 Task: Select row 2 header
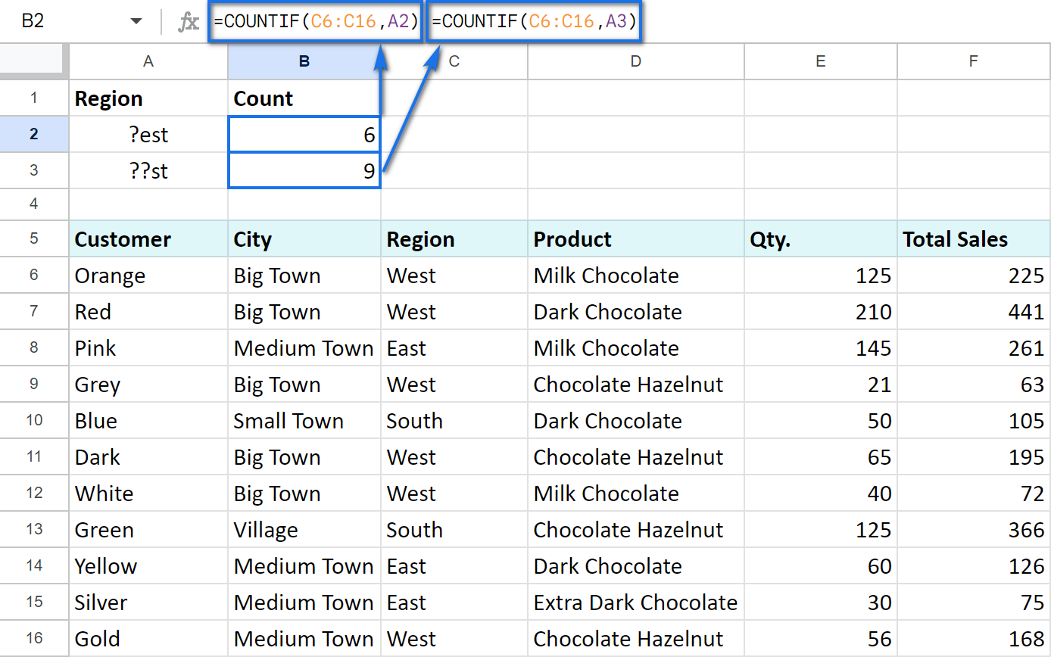[x=33, y=134]
